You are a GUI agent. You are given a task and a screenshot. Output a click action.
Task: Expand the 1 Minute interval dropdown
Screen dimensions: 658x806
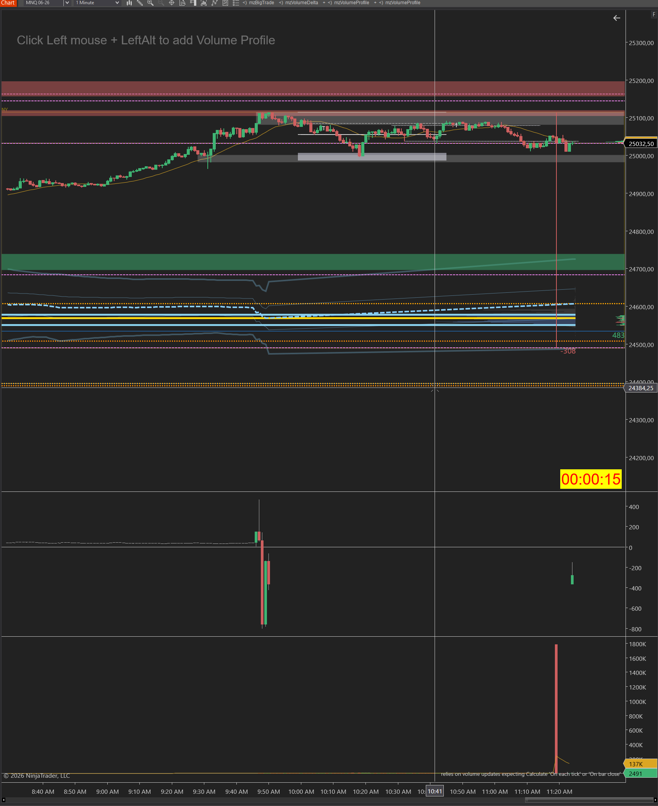click(97, 3)
